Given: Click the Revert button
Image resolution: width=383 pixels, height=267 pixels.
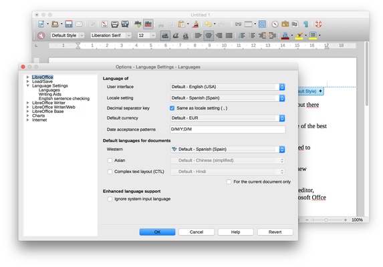Looking at the screenshot, I should click(275, 232).
